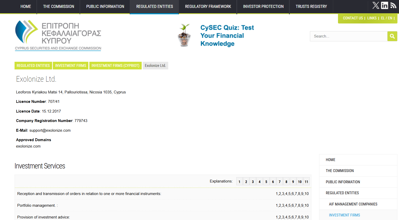Open PUBLIC INFORMATION in sidebar menu
Screen dimensions: 399x220
coord(358,182)
